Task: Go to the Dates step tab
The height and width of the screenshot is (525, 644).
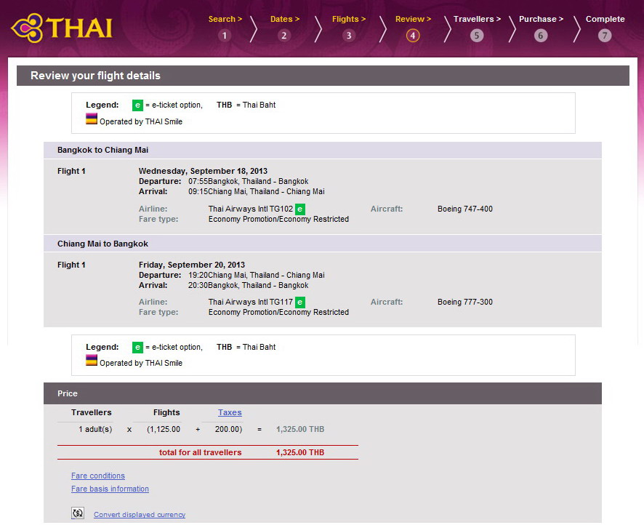Action: [285, 19]
